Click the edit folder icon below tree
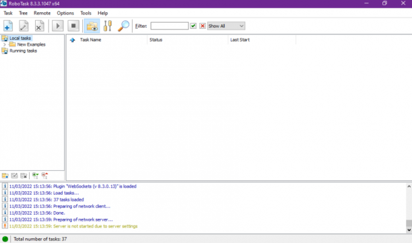The width and height of the screenshot is (412, 243). coord(14,176)
